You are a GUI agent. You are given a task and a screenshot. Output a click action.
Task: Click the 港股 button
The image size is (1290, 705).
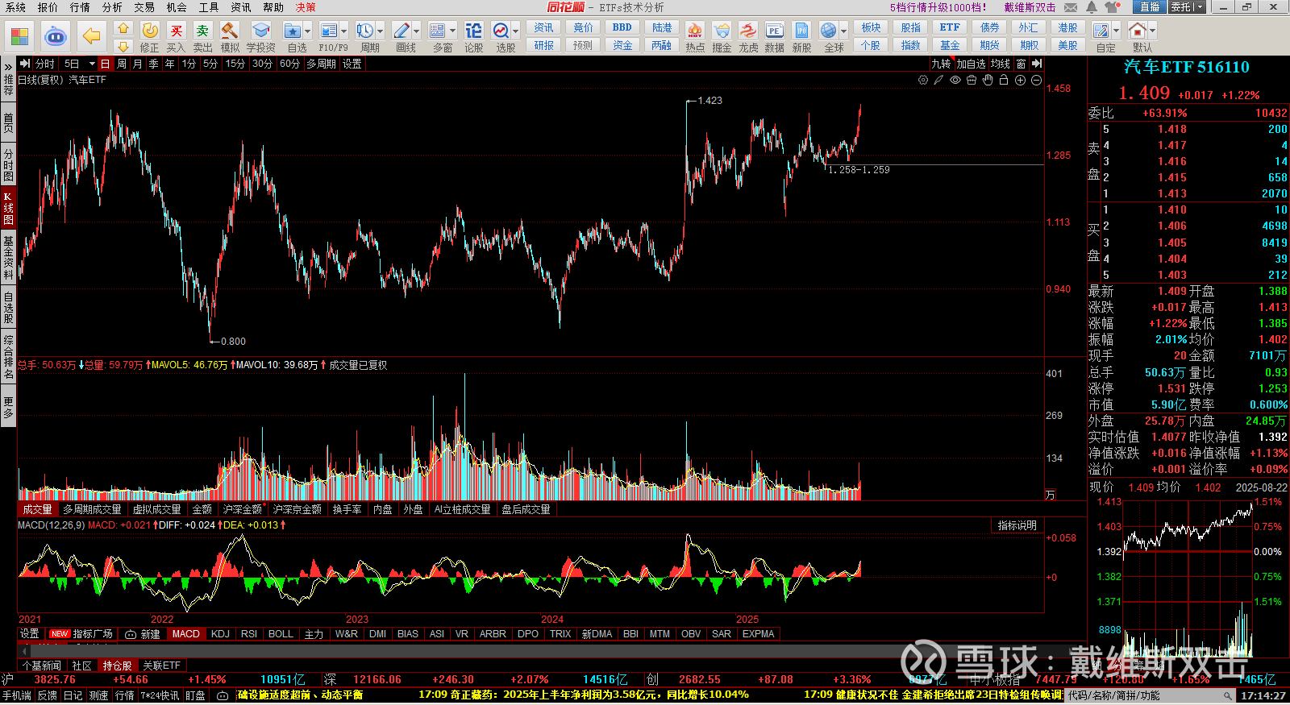(x=1067, y=27)
